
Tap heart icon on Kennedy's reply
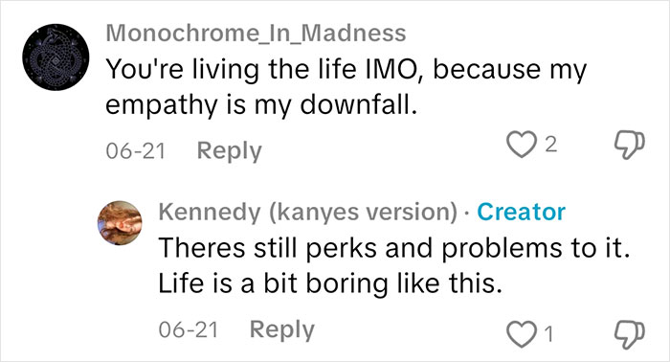click(522, 334)
